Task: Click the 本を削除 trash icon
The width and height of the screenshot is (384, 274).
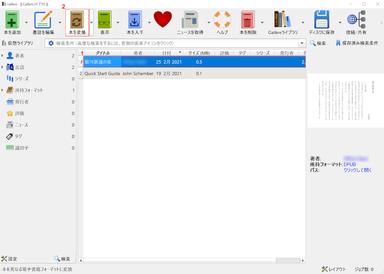Action: (248, 20)
